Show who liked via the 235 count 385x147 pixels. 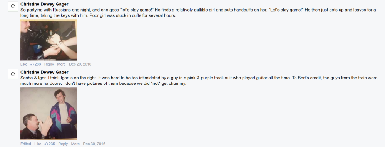click(52, 144)
